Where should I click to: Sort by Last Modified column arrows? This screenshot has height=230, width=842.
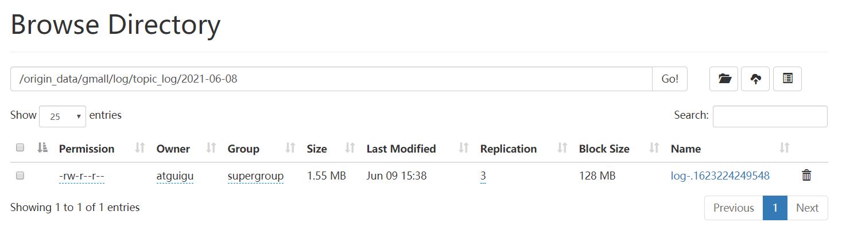[463, 148]
